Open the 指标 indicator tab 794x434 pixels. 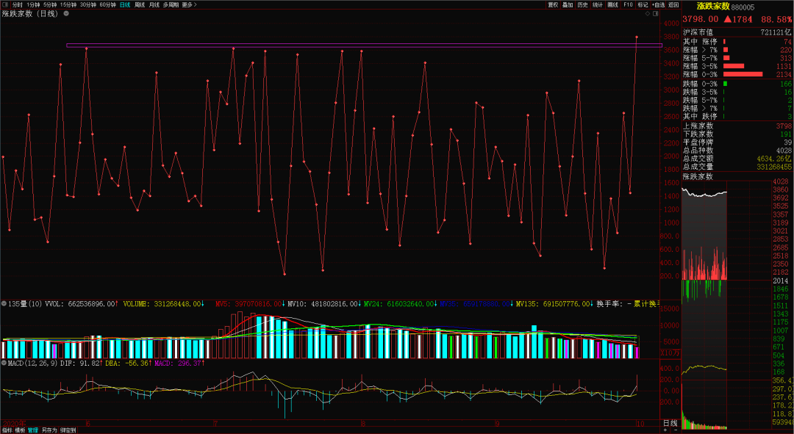coord(7,430)
